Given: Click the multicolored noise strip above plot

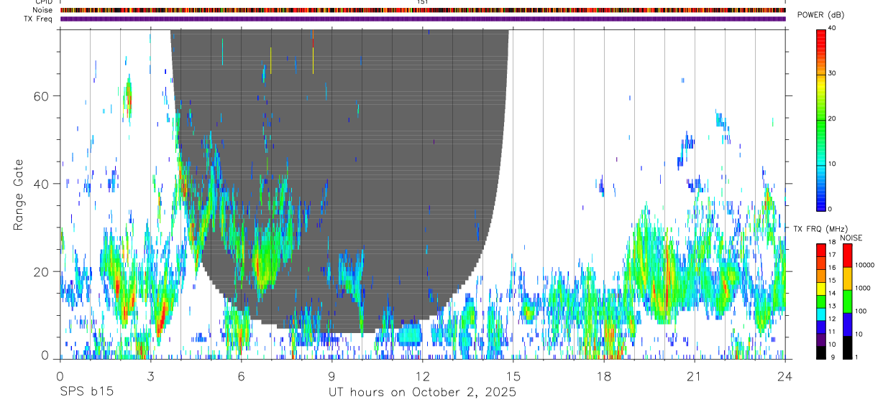Looking at the screenshot, I should coord(423,10).
